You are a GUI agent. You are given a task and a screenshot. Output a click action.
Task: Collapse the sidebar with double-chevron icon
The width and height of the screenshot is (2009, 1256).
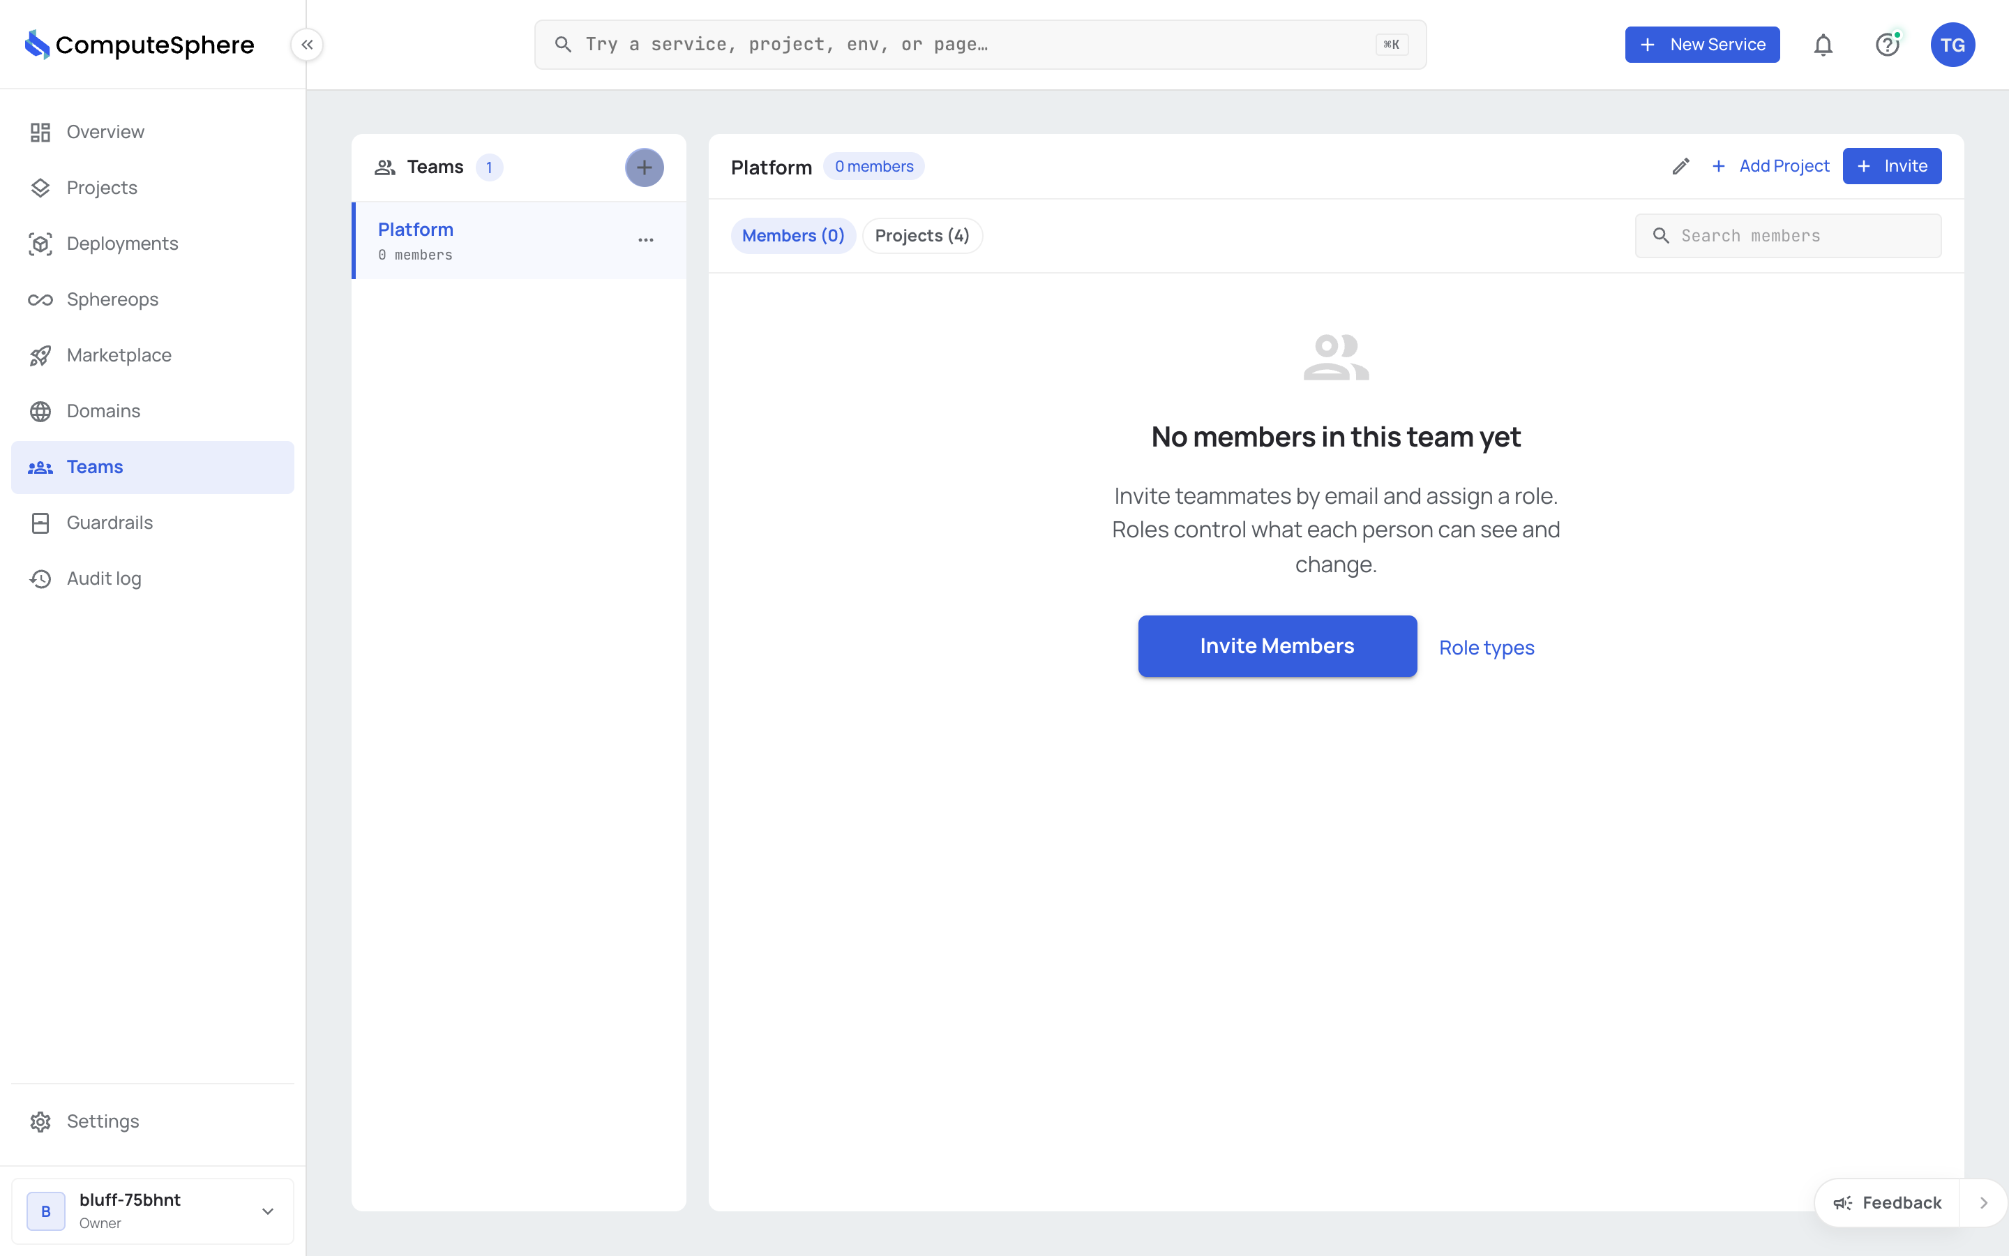coord(307,45)
